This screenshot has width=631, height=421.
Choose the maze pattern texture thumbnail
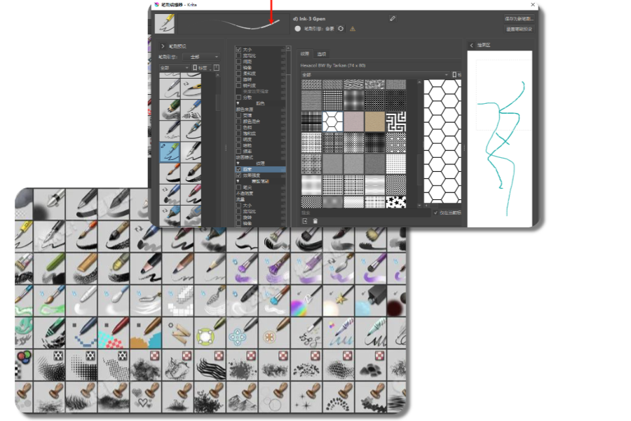tap(396, 121)
